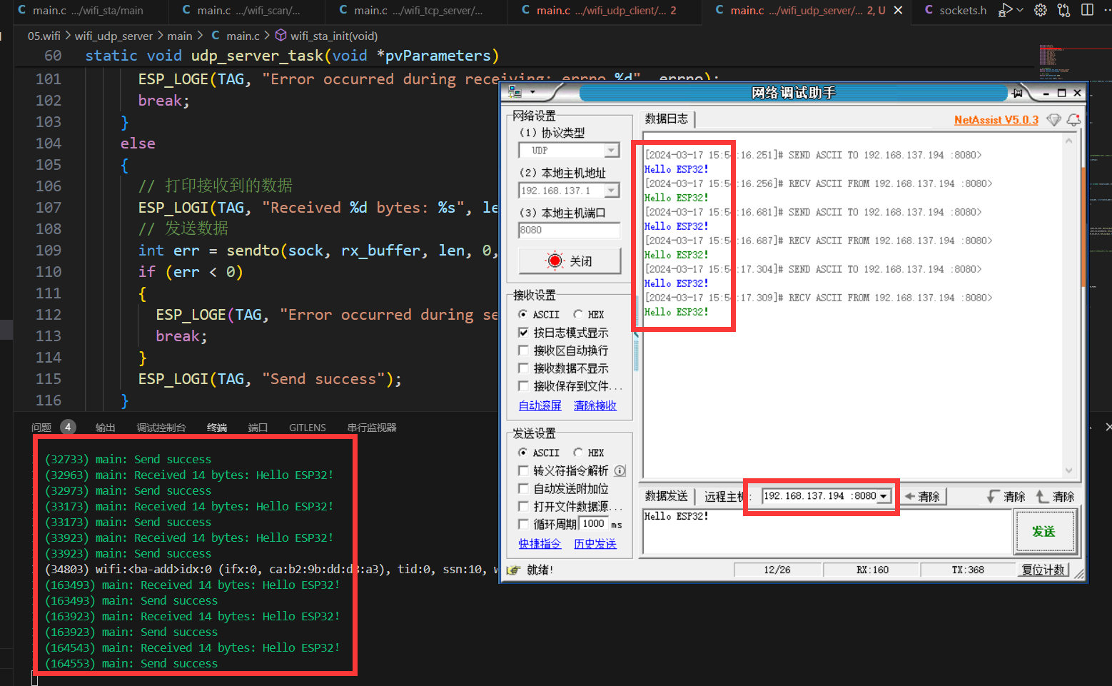Image resolution: width=1112 pixels, height=686 pixels.
Task: Select HEX radio in receive settings
Action: [x=578, y=315]
